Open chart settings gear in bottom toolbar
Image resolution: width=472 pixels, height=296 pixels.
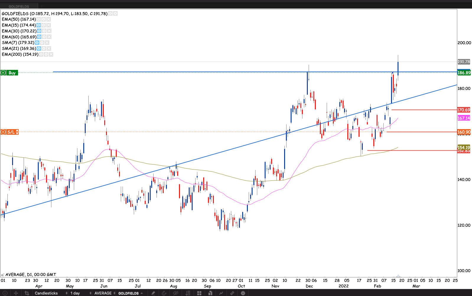(243, 293)
